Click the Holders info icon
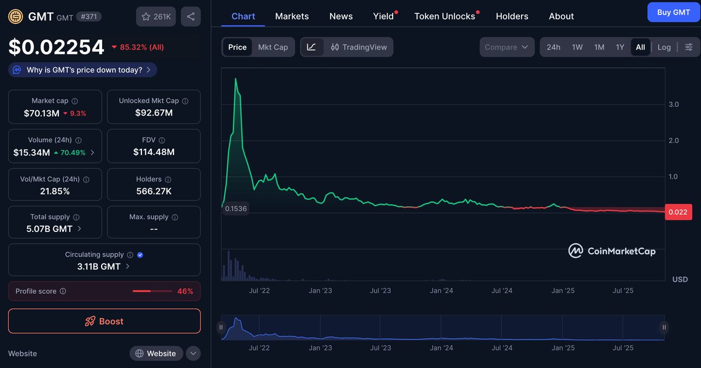The height and width of the screenshot is (368, 701). [168, 180]
